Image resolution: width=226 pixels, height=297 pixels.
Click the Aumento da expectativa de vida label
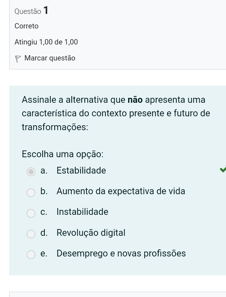click(x=121, y=191)
